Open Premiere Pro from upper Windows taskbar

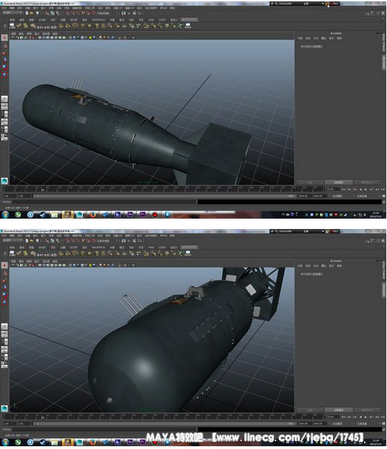[142, 214]
